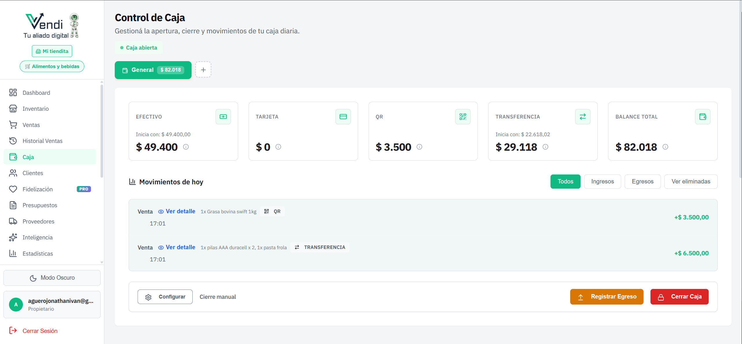Toggle Modo Oscuro
This screenshot has height=344, width=742.
point(52,277)
